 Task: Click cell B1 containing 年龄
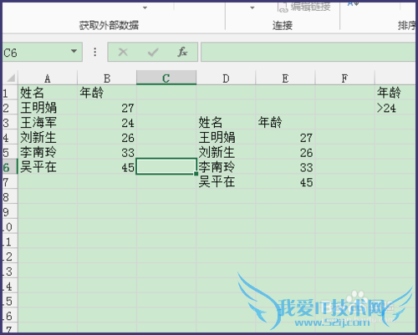click(x=107, y=93)
